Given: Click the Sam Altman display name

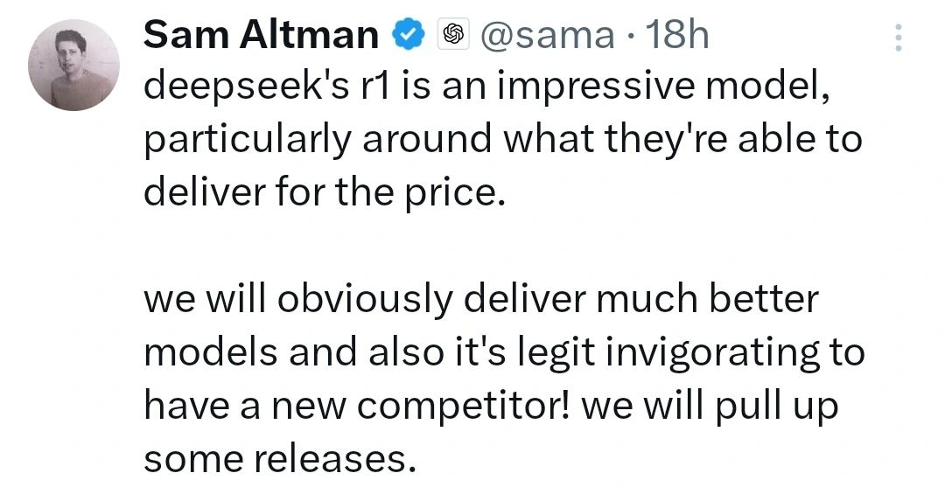Looking at the screenshot, I should [261, 35].
